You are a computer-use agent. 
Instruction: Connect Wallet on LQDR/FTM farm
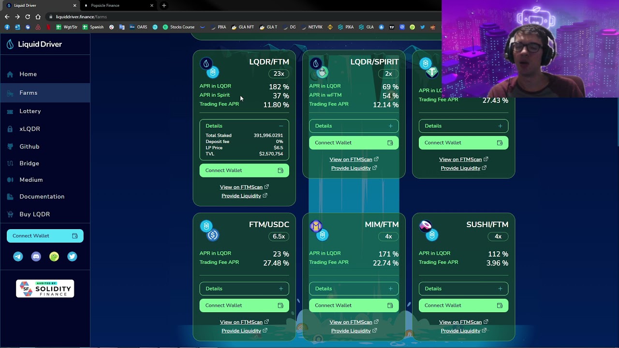[x=244, y=170]
